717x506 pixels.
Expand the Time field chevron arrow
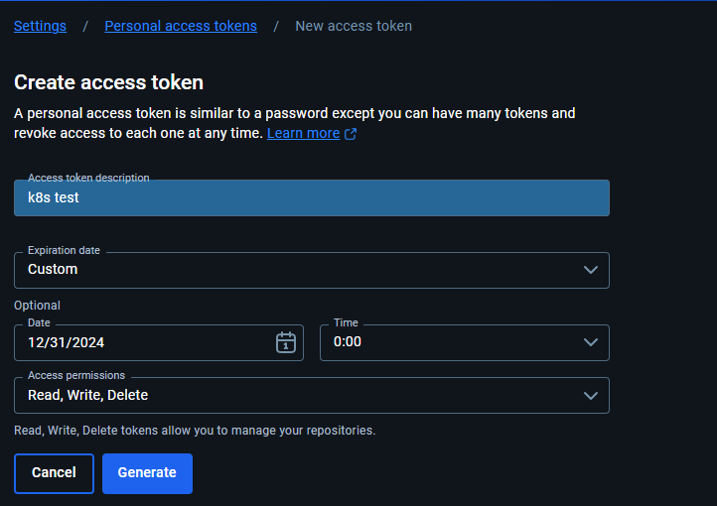pyautogui.click(x=590, y=342)
